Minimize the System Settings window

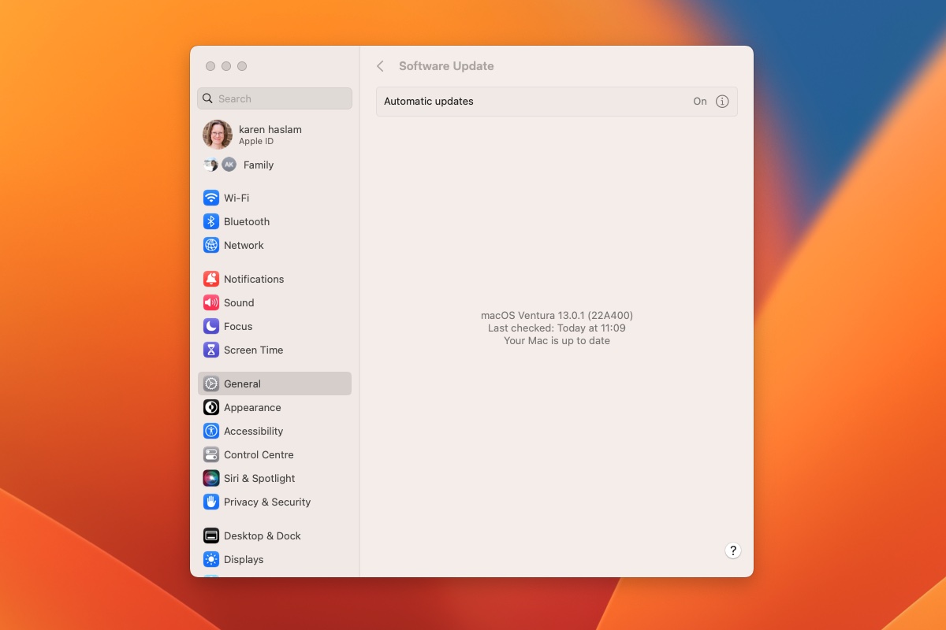pos(226,66)
